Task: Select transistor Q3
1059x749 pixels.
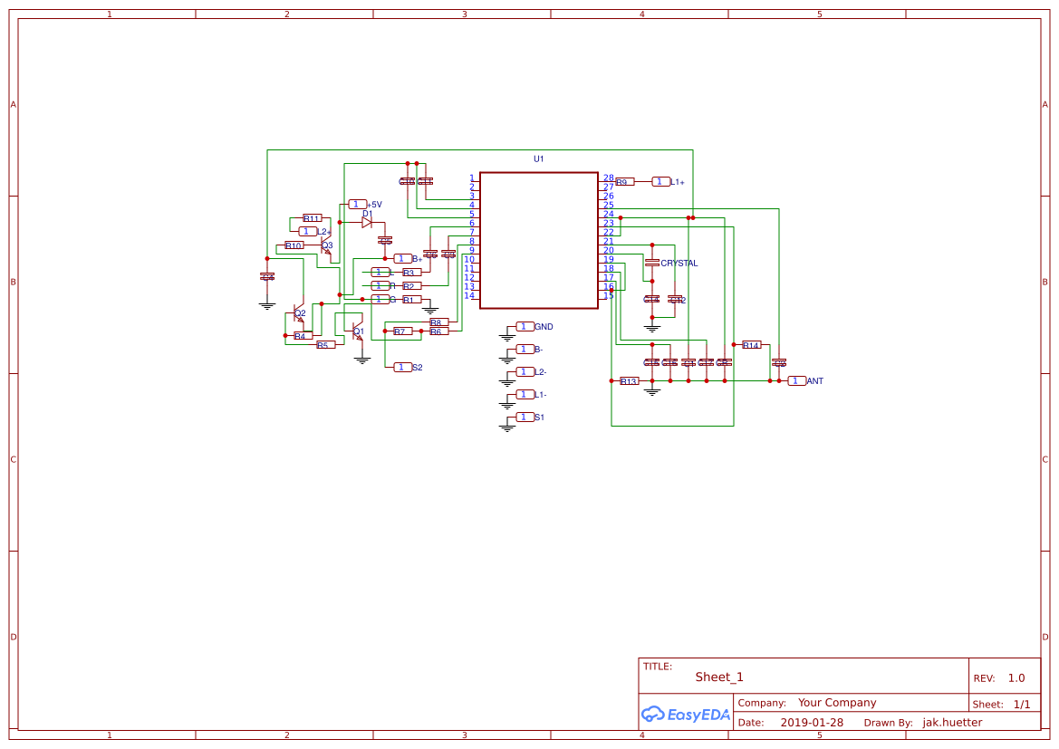Action: pos(326,247)
